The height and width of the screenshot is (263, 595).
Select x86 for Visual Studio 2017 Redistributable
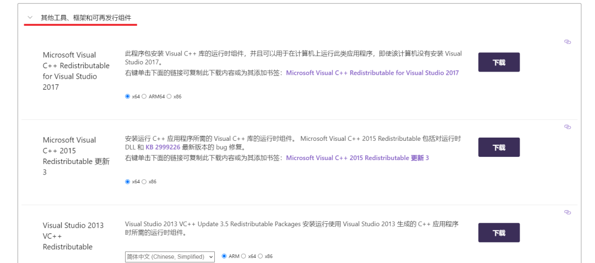click(169, 96)
